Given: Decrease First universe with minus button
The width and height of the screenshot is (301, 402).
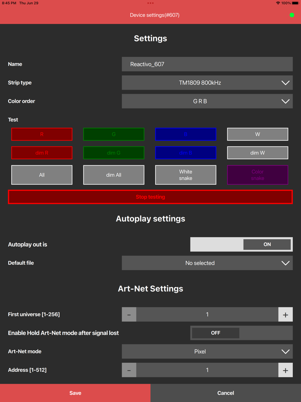Looking at the screenshot, I should [129, 314].
